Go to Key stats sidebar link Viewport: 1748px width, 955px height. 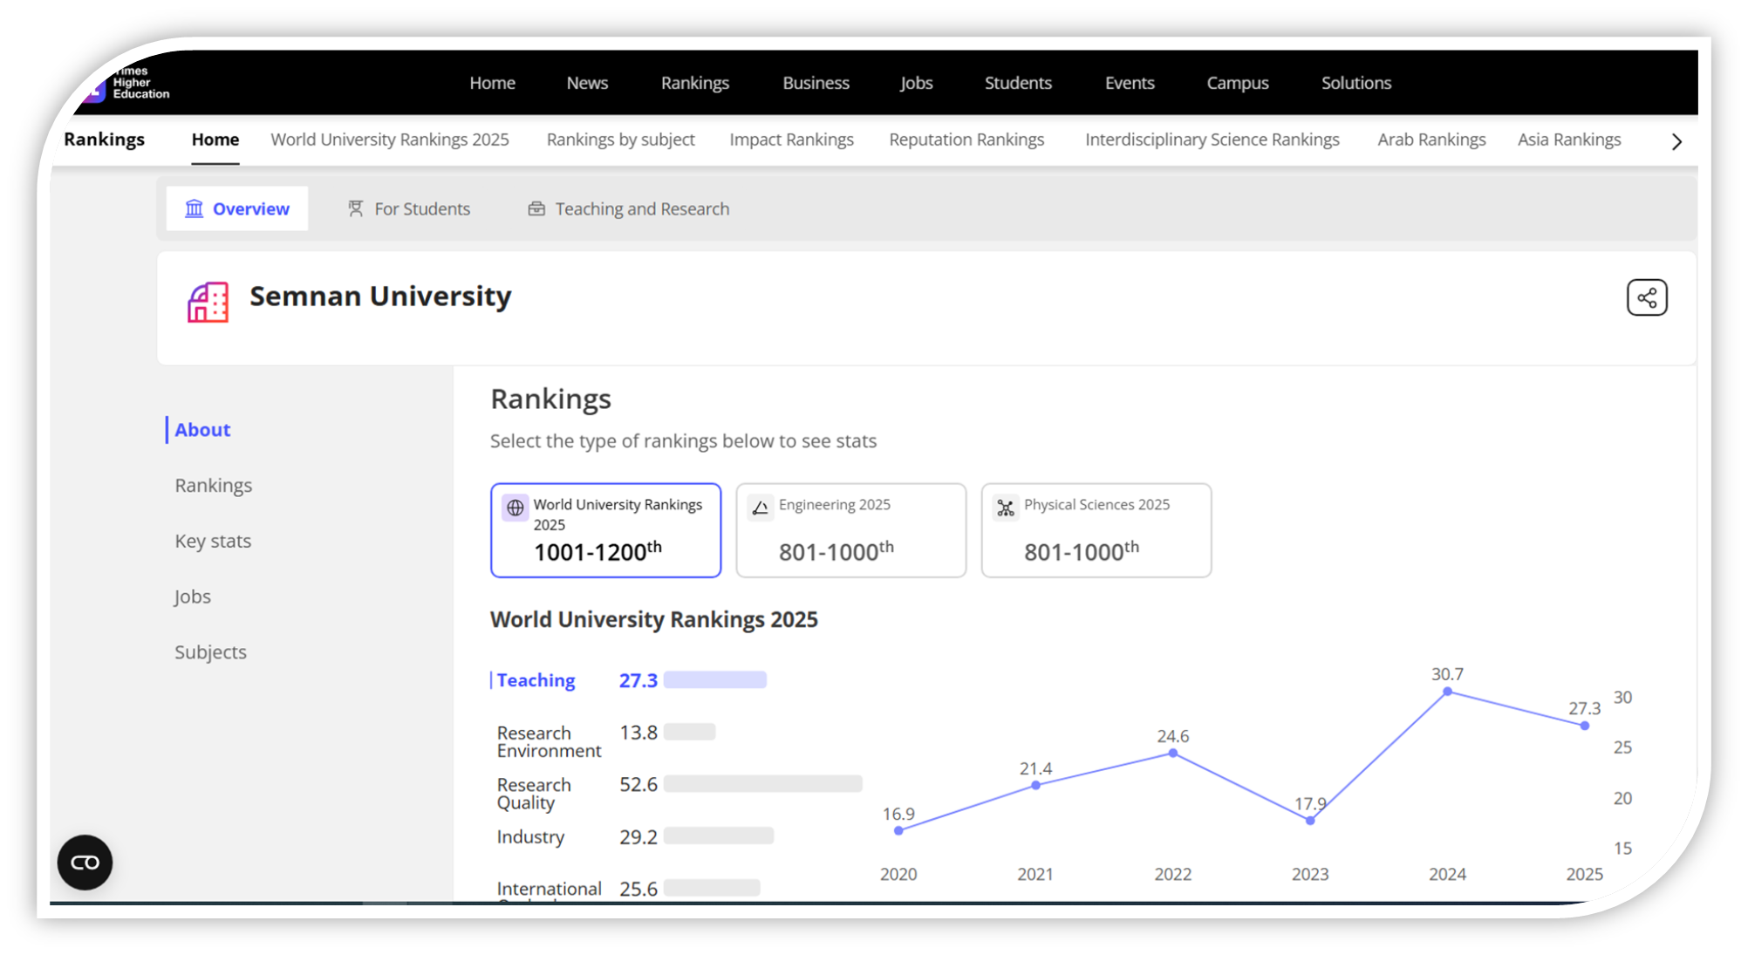pyautogui.click(x=213, y=541)
